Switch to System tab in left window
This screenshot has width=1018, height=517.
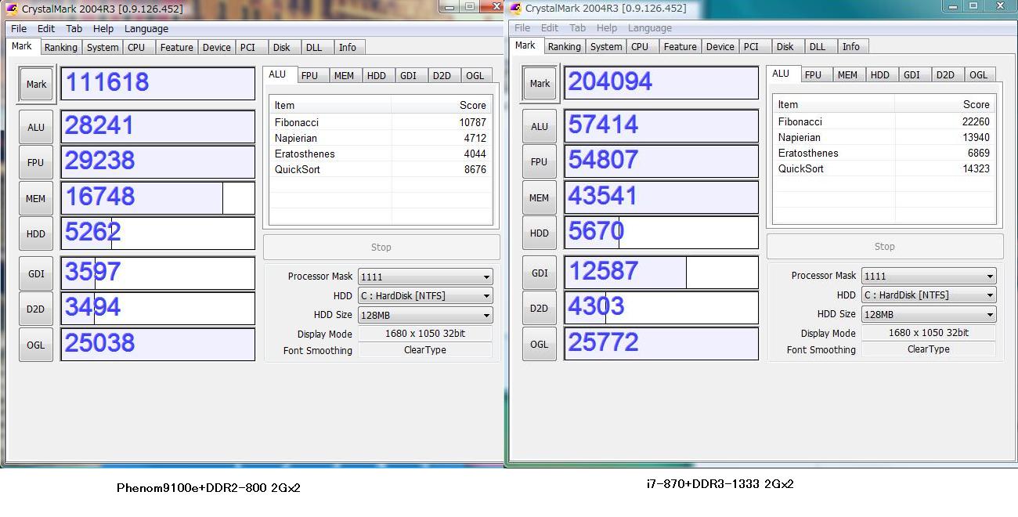pyautogui.click(x=103, y=47)
